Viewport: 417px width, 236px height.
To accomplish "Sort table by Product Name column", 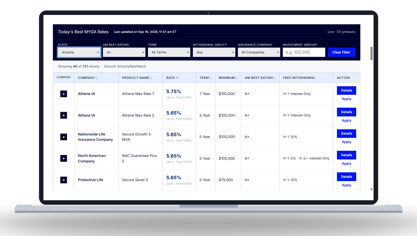I will pos(137,78).
